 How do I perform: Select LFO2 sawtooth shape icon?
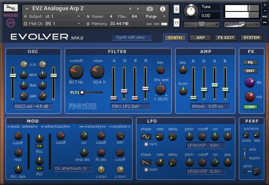146,163
